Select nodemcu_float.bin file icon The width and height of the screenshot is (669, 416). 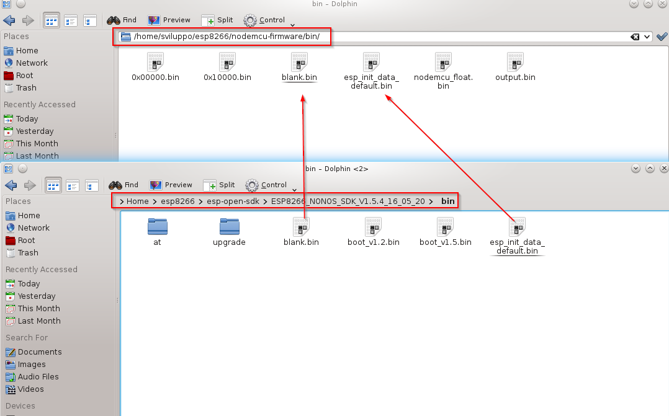click(443, 62)
